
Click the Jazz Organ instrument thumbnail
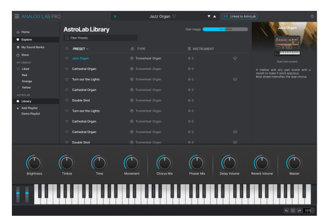pyautogui.click(x=287, y=46)
